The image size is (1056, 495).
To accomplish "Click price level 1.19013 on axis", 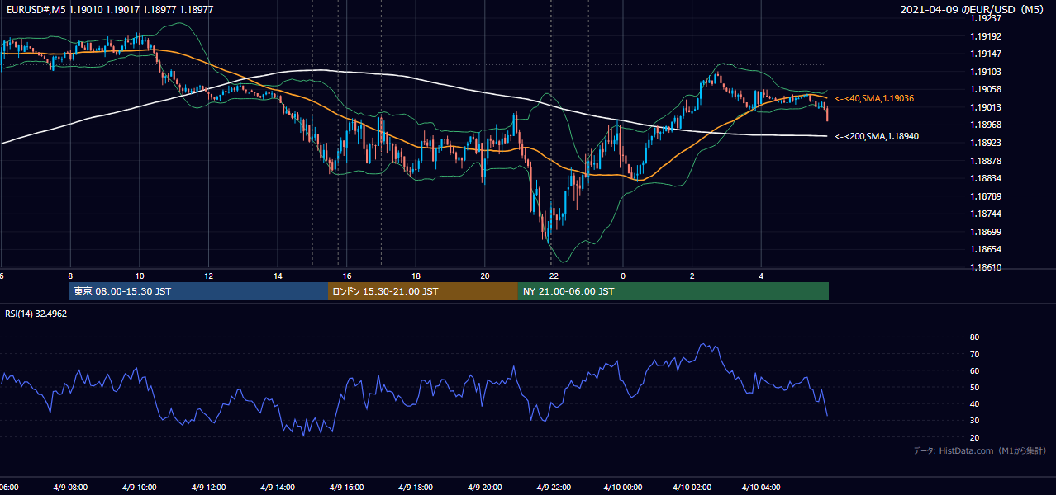I will coord(987,107).
